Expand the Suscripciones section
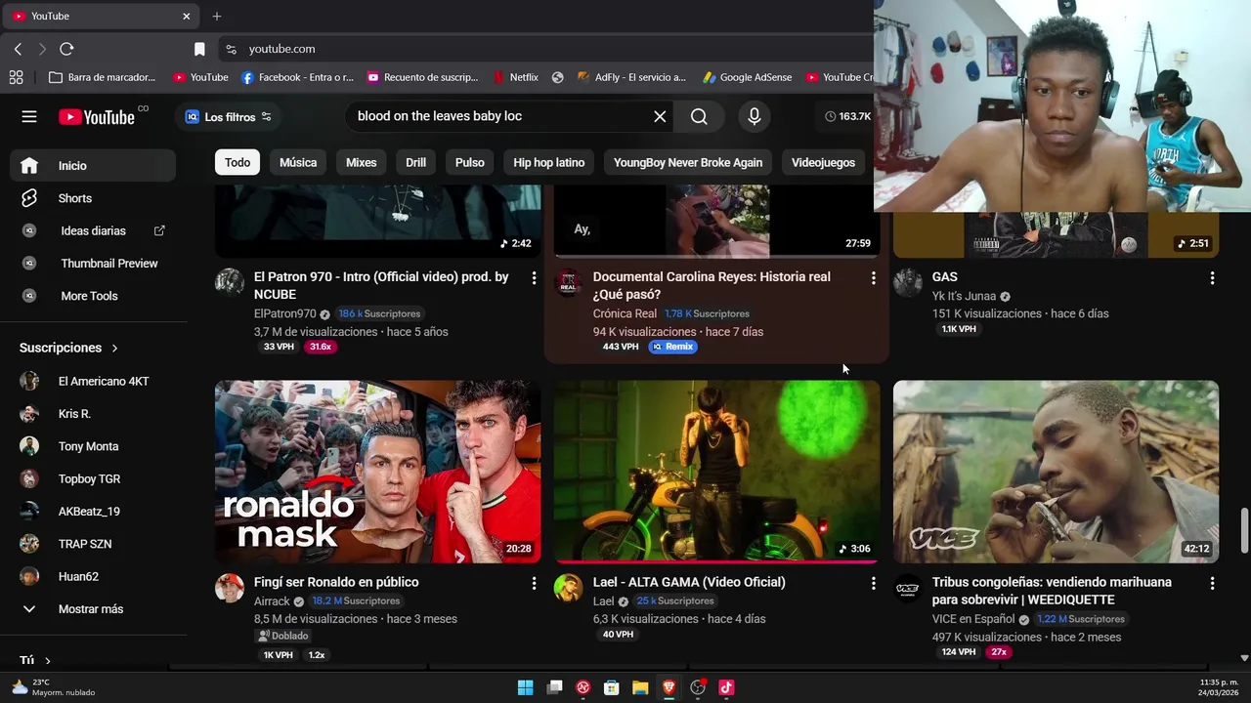This screenshot has width=1251, height=703. click(68, 348)
